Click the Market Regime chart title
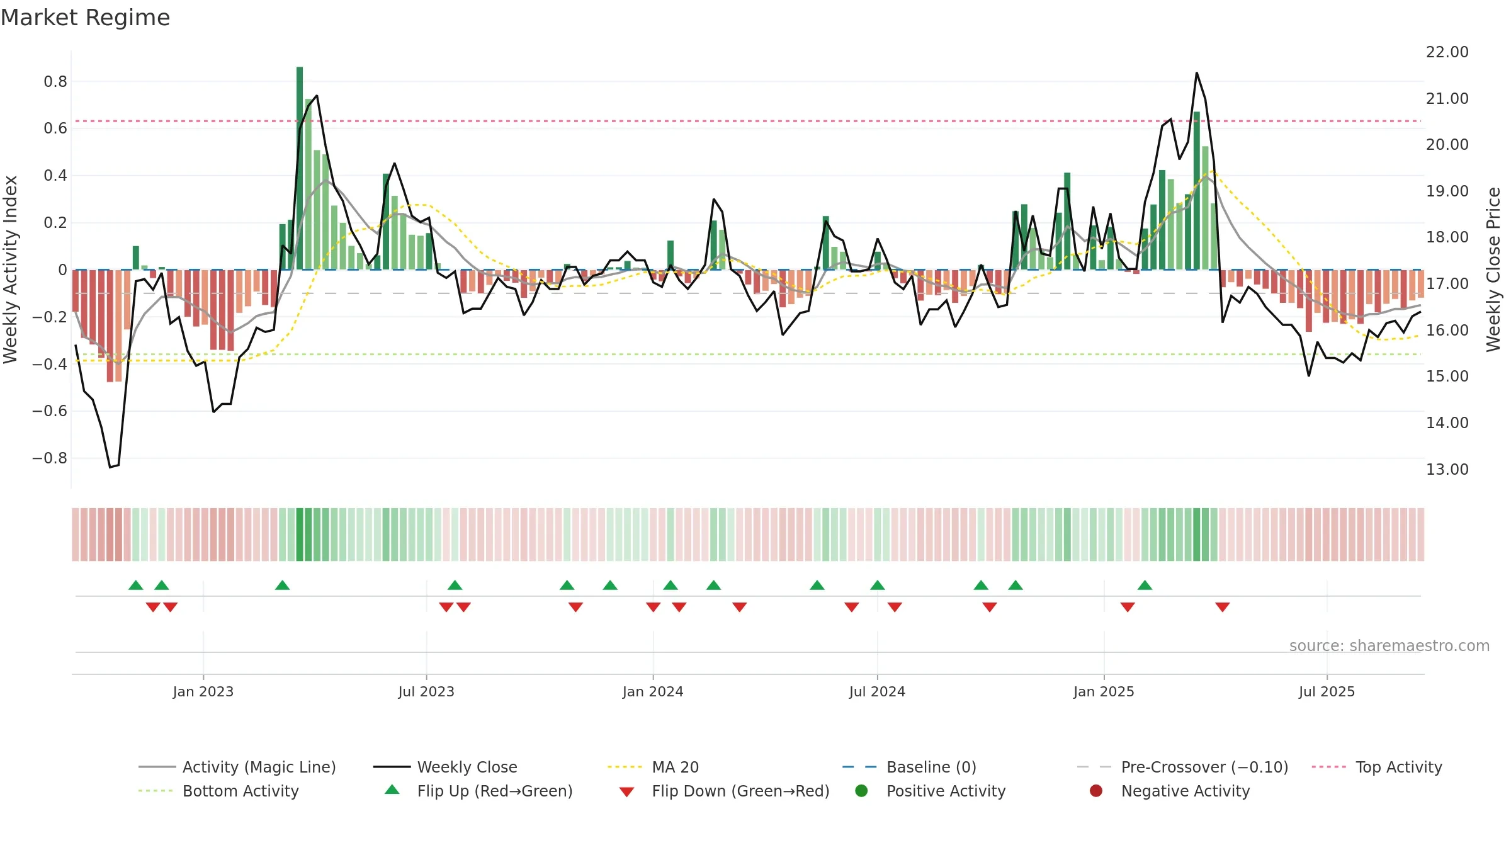Image resolution: width=1511 pixels, height=850 pixels. tap(85, 18)
